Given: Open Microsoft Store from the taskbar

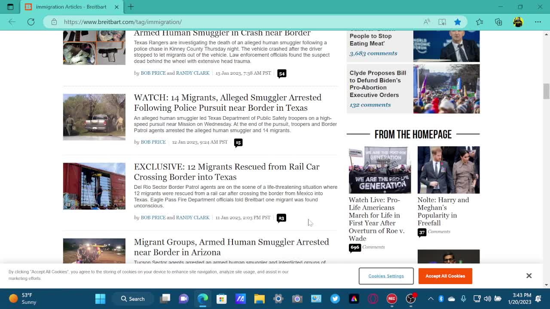Looking at the screenshot, I should (222, 299).
